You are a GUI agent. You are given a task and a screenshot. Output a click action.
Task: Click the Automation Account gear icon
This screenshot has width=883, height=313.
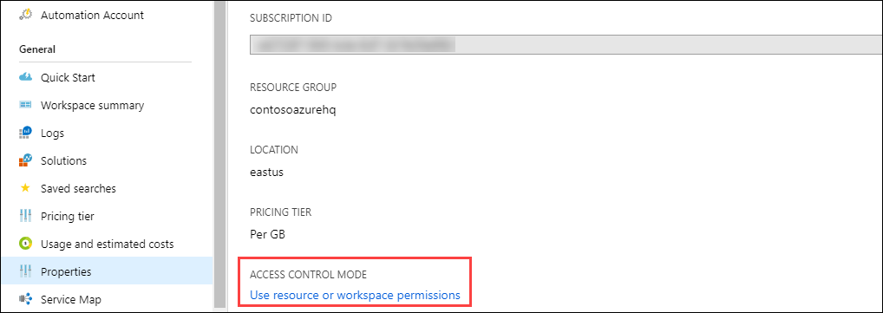[26, 16]
